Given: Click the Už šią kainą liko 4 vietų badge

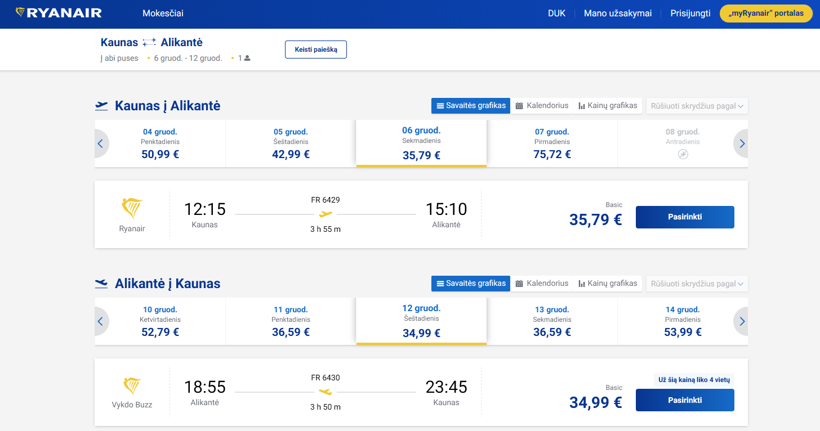Looking at the screenshot, I should coord(694,380).
